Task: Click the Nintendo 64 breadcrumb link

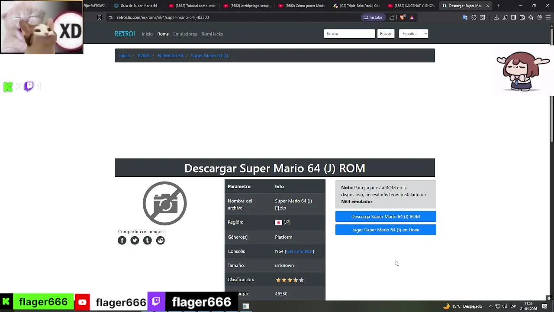Action: (171, 55)
